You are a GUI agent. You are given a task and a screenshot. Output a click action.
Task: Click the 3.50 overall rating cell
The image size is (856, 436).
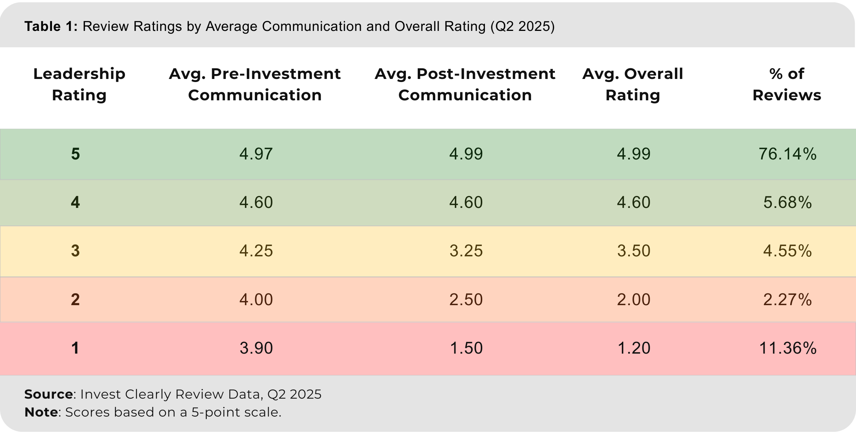[634, 251]
